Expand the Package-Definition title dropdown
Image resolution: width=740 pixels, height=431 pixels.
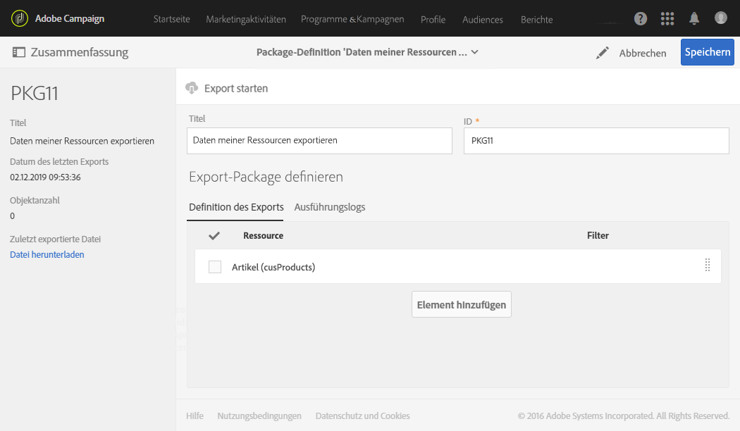(475, 53)
